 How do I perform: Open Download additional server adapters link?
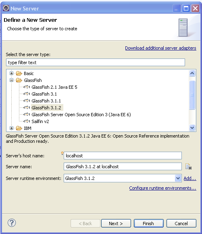point(161,48)
